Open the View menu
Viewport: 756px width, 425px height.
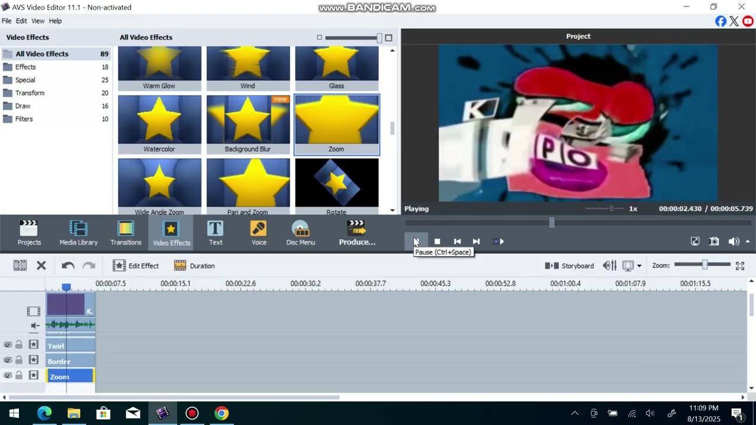38,21
